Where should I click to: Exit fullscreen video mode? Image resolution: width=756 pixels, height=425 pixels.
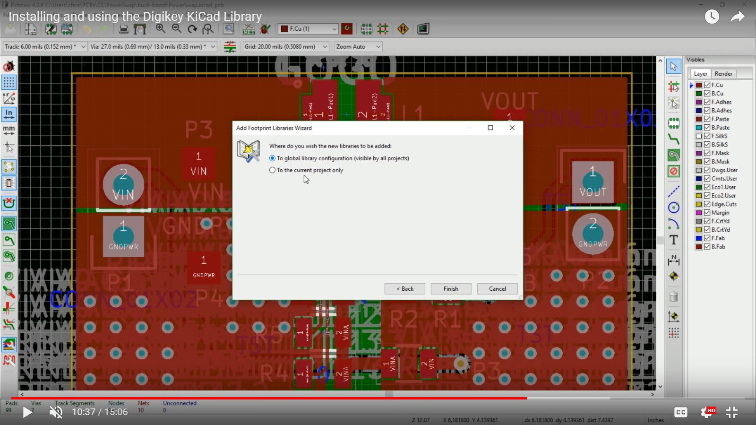pos(732,412)
